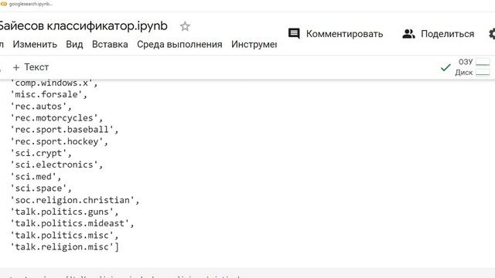Click the 'rec.motorcycles' output line

(56, 118)
